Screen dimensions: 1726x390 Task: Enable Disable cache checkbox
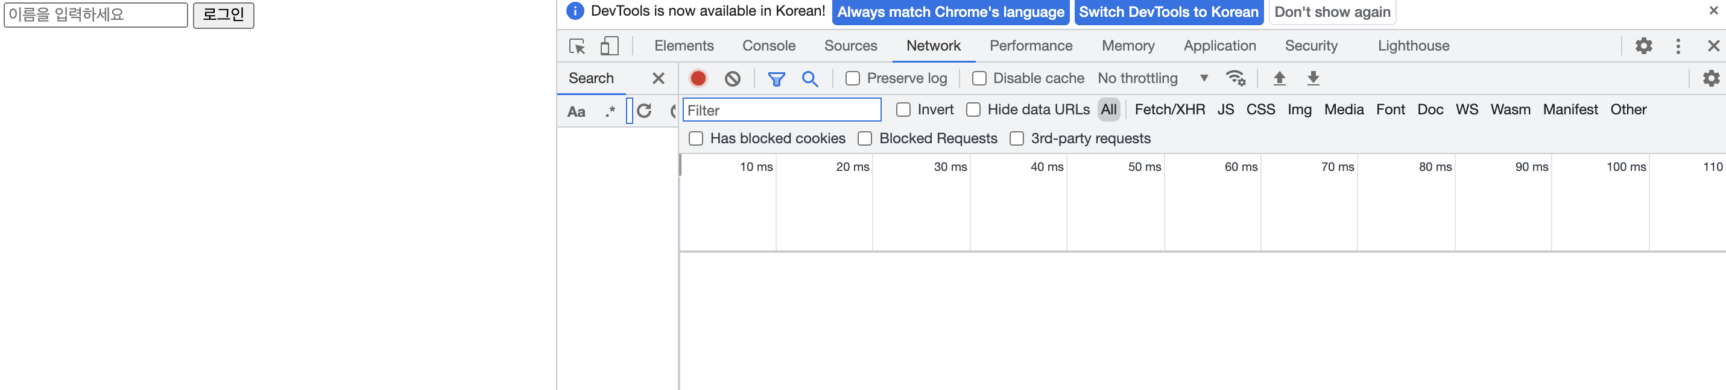click(979, 78)
